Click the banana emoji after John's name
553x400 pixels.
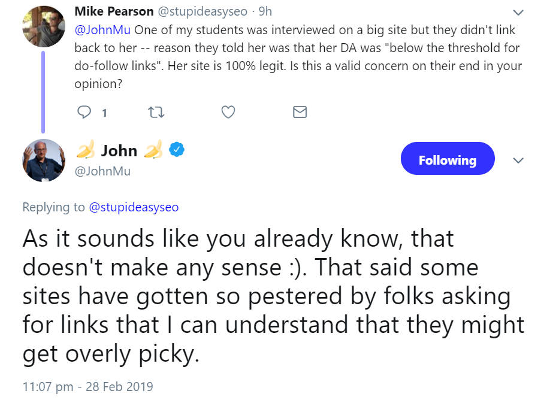pyautogui.click(x=153, y=151)
